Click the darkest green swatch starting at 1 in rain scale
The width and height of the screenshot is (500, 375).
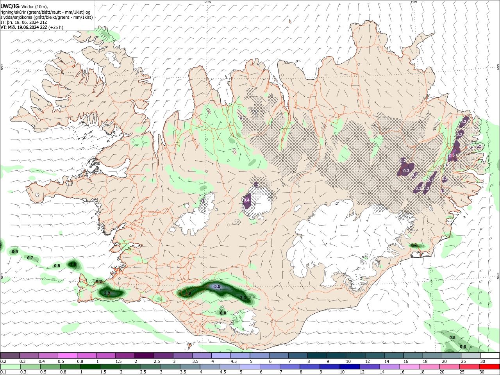tap(90, 366)
